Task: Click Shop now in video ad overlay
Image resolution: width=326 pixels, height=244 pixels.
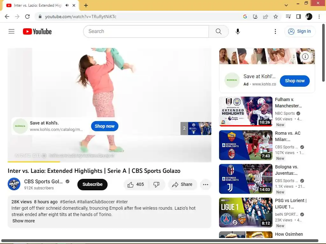Action: point(104,126)
